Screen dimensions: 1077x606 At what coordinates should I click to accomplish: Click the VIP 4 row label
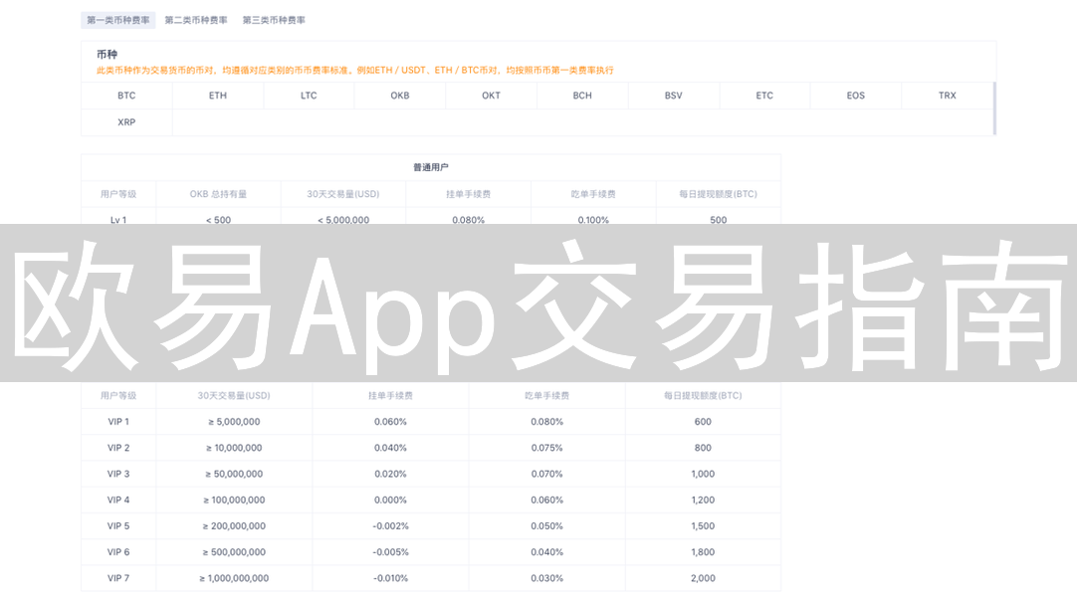[x=118, y=501]
